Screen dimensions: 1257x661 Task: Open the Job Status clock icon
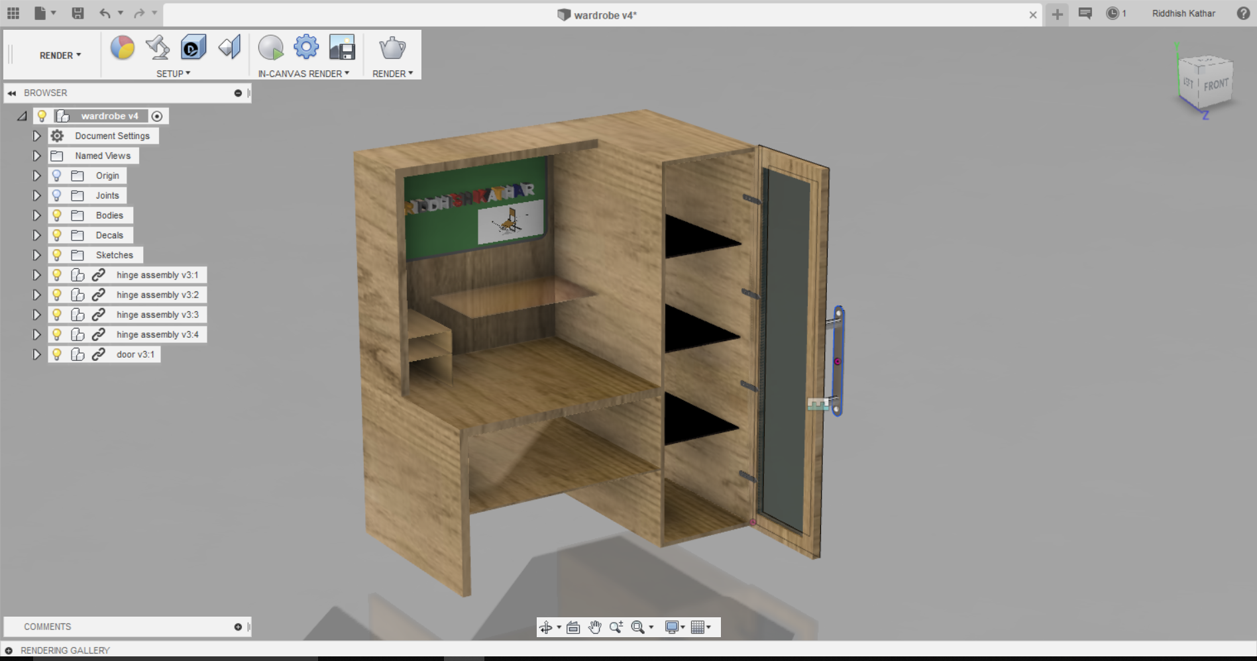pyautogui.click(x=1113, y=13)
